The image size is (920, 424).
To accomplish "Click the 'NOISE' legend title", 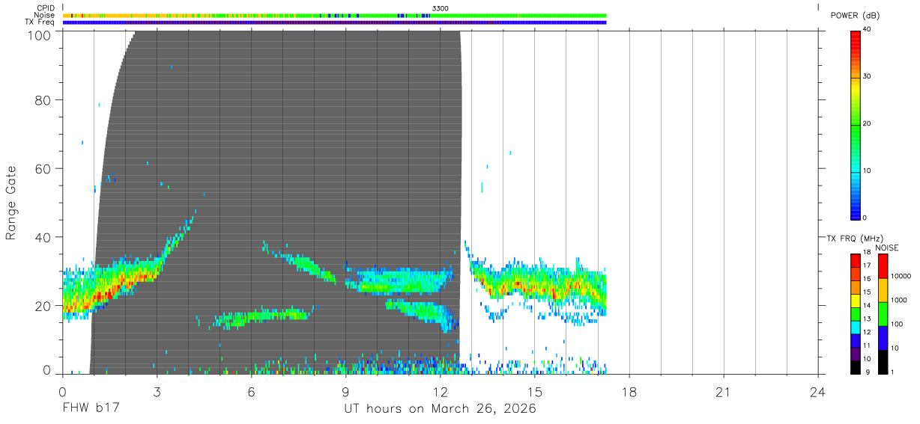I will [886, 248].
